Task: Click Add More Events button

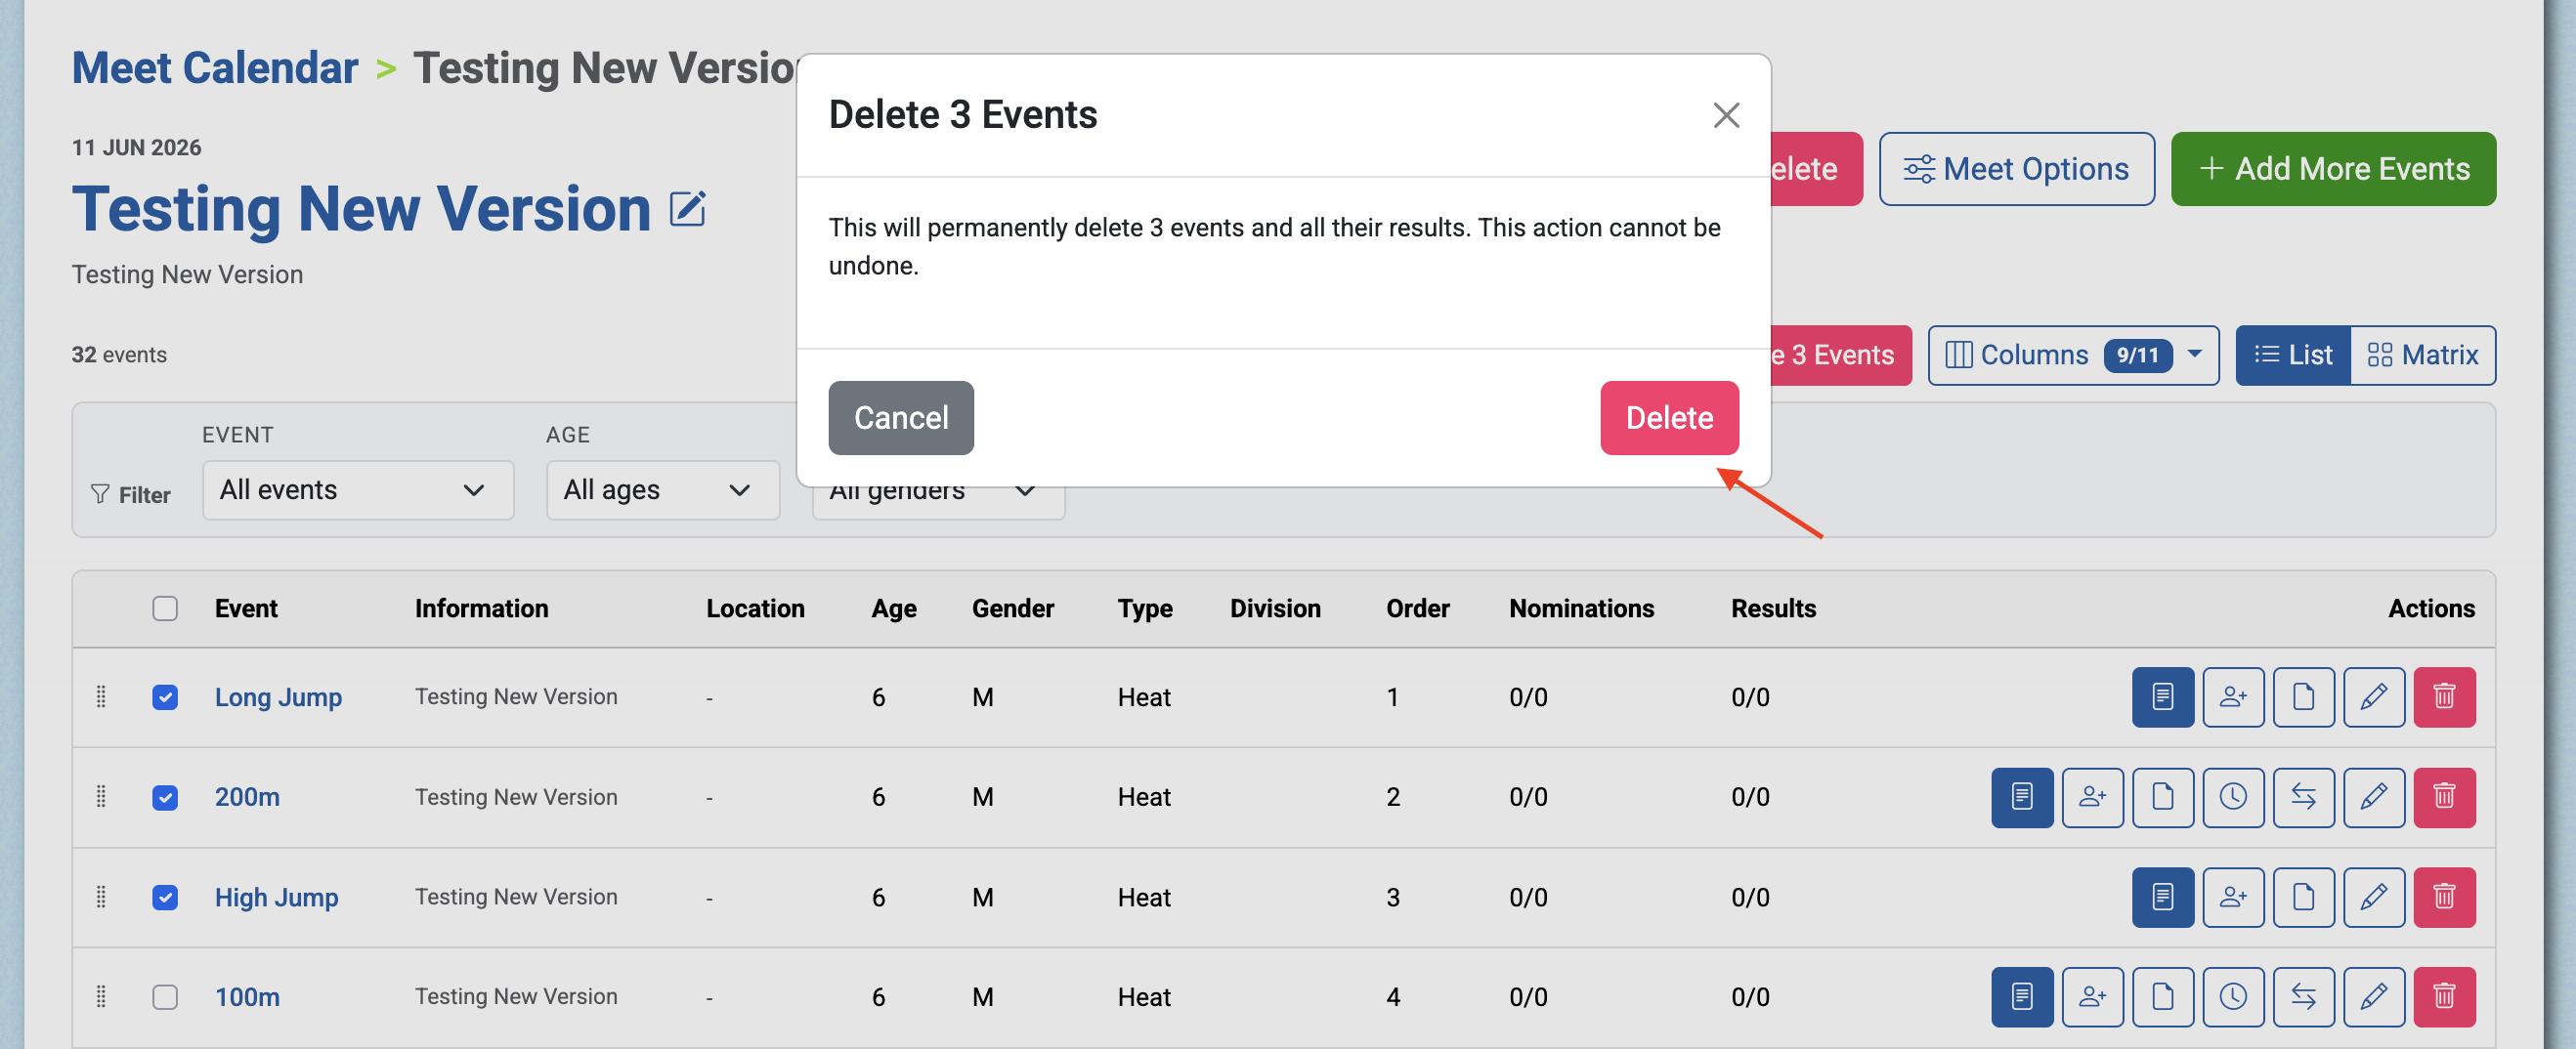Action: (x=2332, y=169)
